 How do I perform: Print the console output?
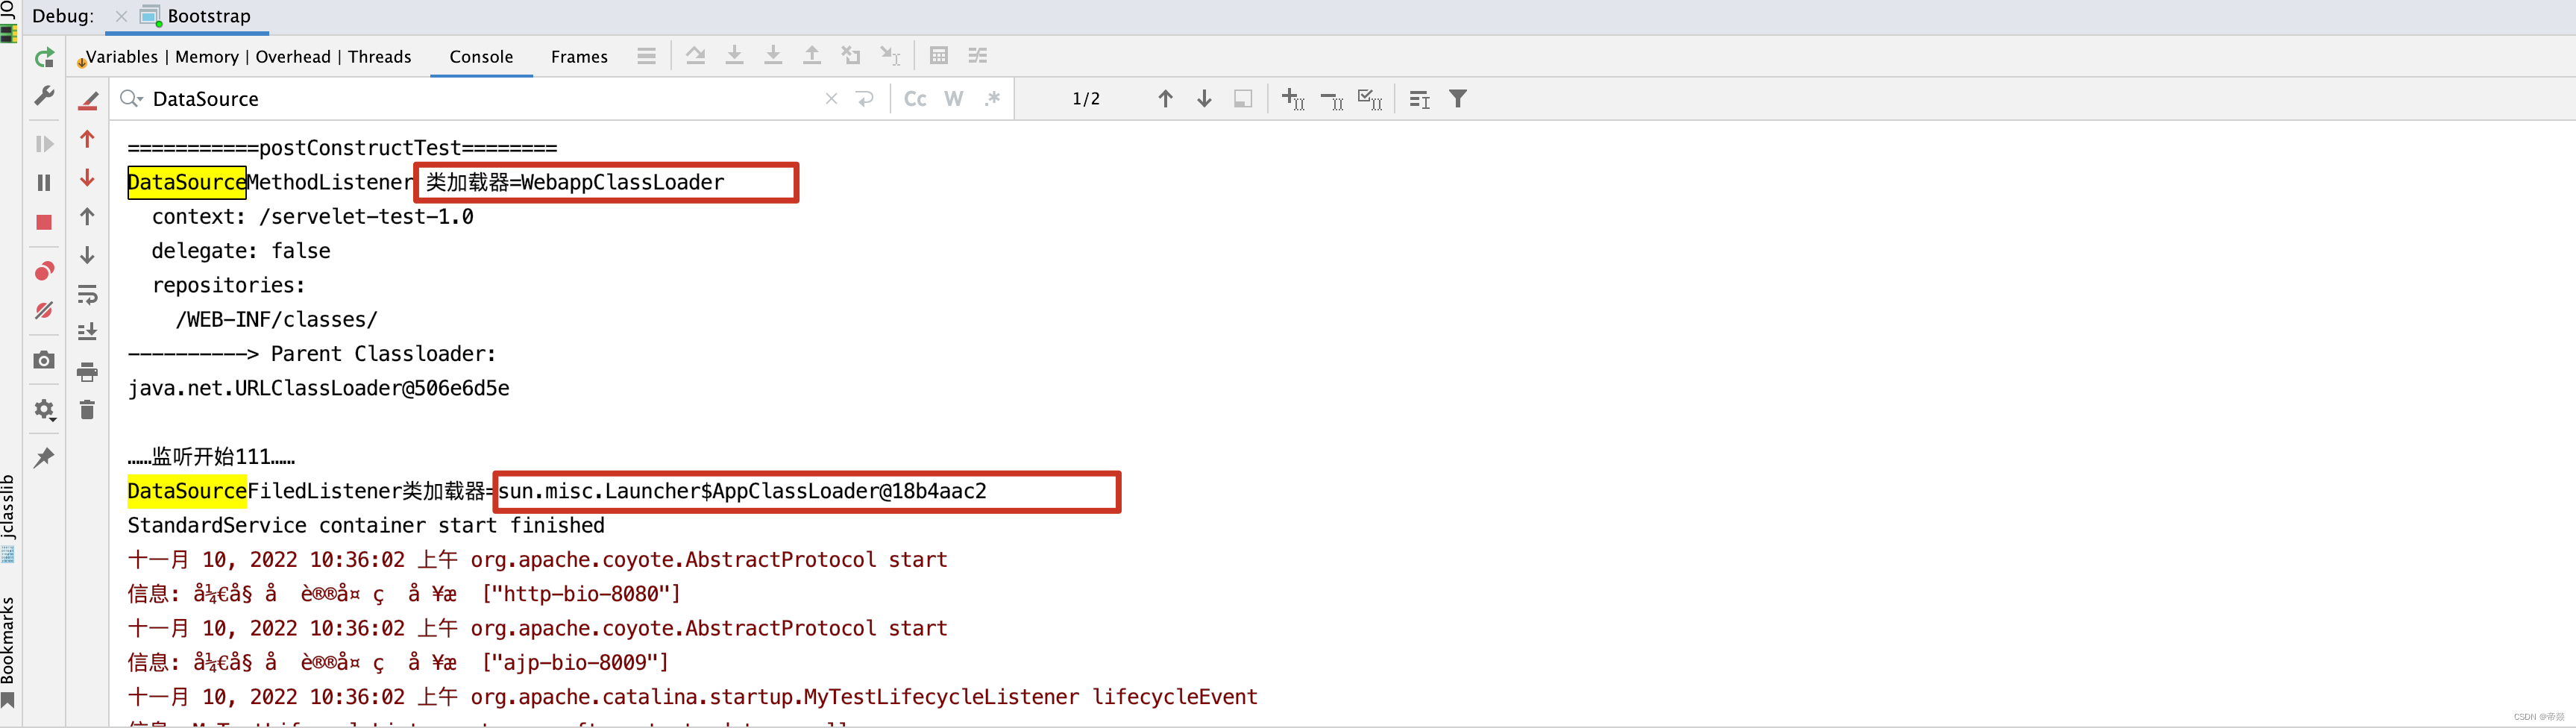(88, 372)
